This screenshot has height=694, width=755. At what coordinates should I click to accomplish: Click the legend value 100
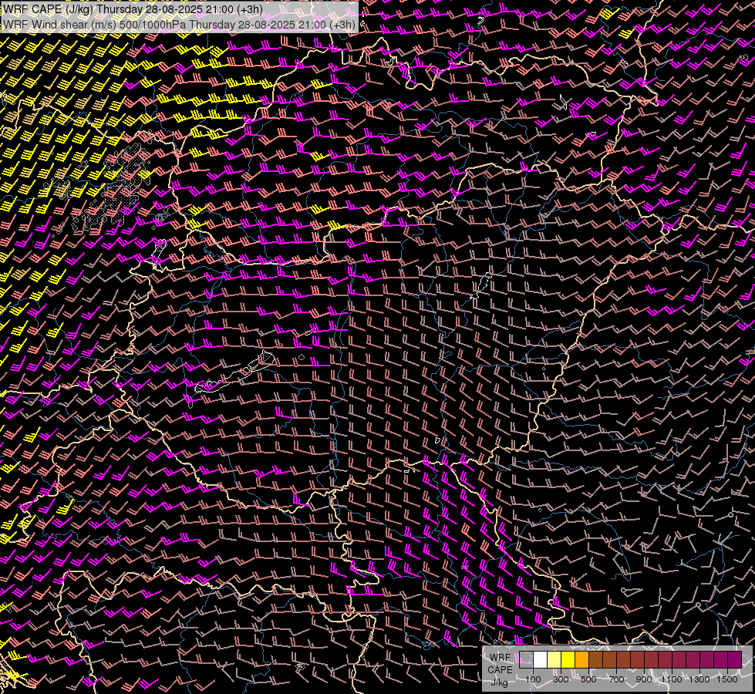click(533, 679)
